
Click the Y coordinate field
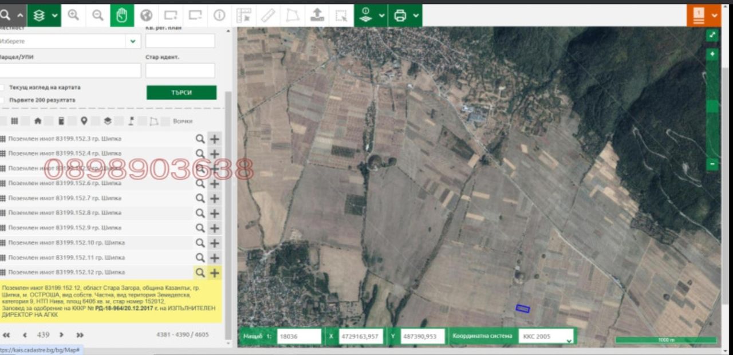click(423, 337)
